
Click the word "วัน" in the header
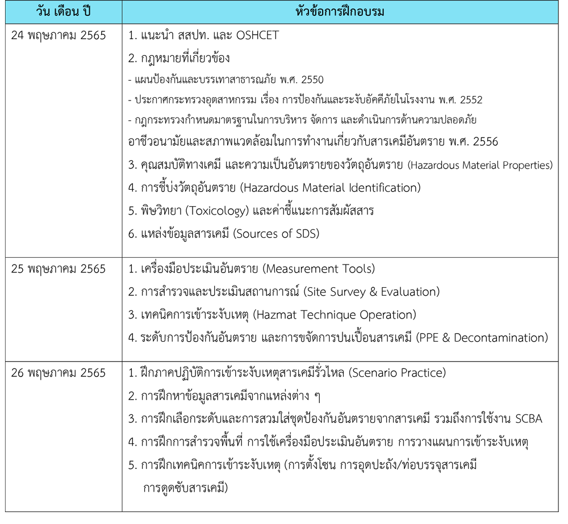tap(44, 12)
